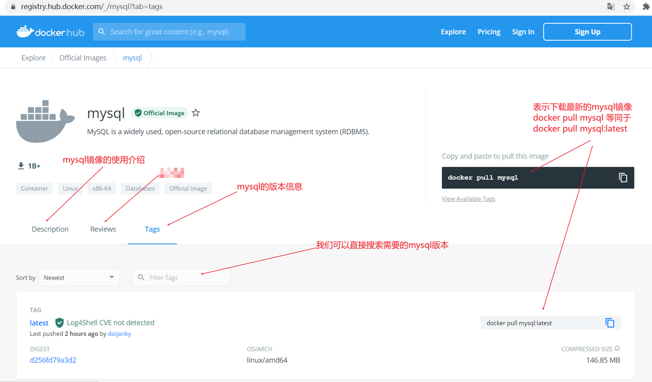
Task: Open digest d256fd79a3d2
Action: pyautogui.click(x=53, y=360)
